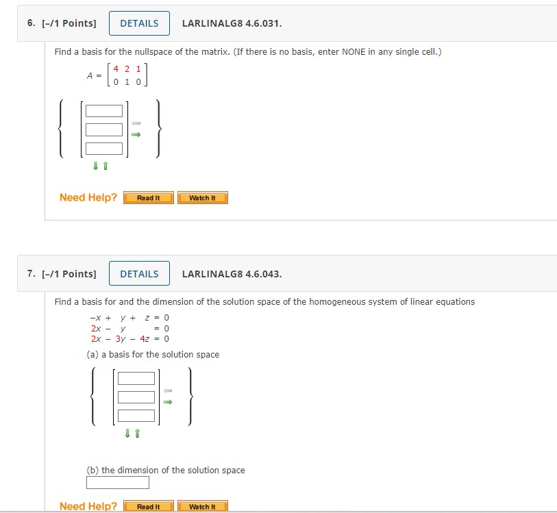Click the equation '2x − 3y − 4z = 0'
The height and width of the screenshot is (513, 557).
130,338
